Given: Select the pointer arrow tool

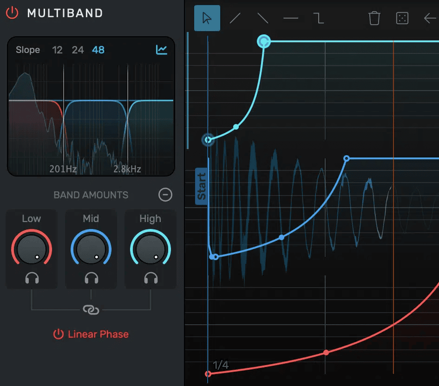Looking at the screenshot, I should click(x=207, y=19).
